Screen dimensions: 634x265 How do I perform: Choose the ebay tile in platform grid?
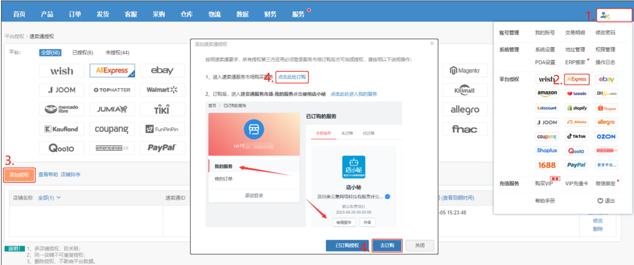(x=162, y=71)
